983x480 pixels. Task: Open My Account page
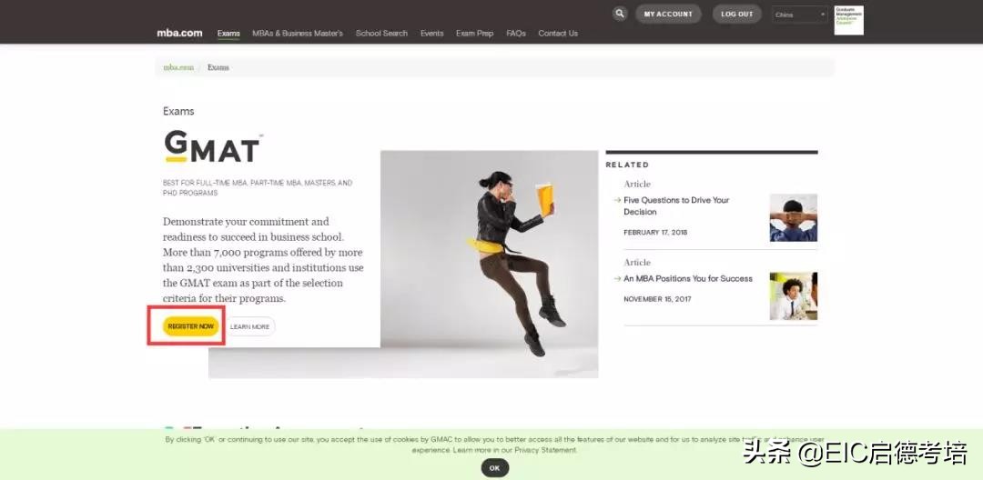[x=668, y=14]
